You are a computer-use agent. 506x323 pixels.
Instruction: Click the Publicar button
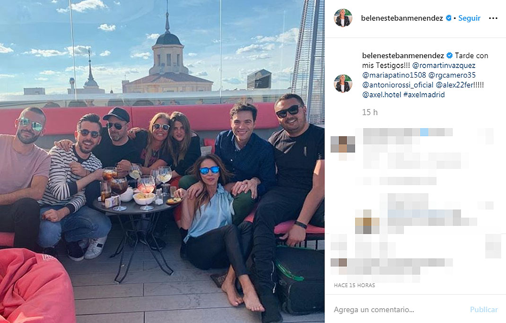484,309
